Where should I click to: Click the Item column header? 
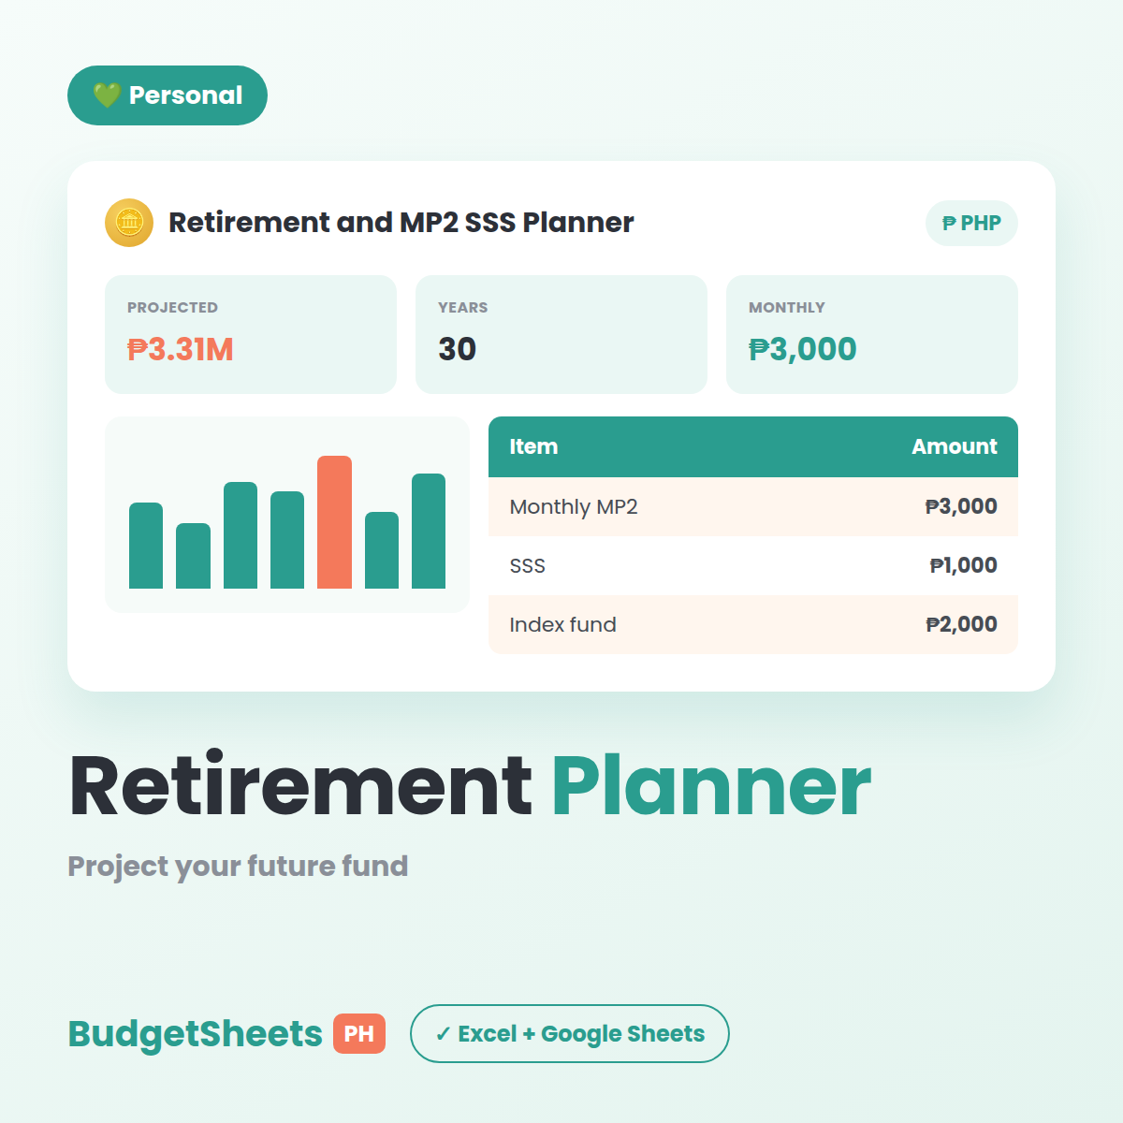533,446
